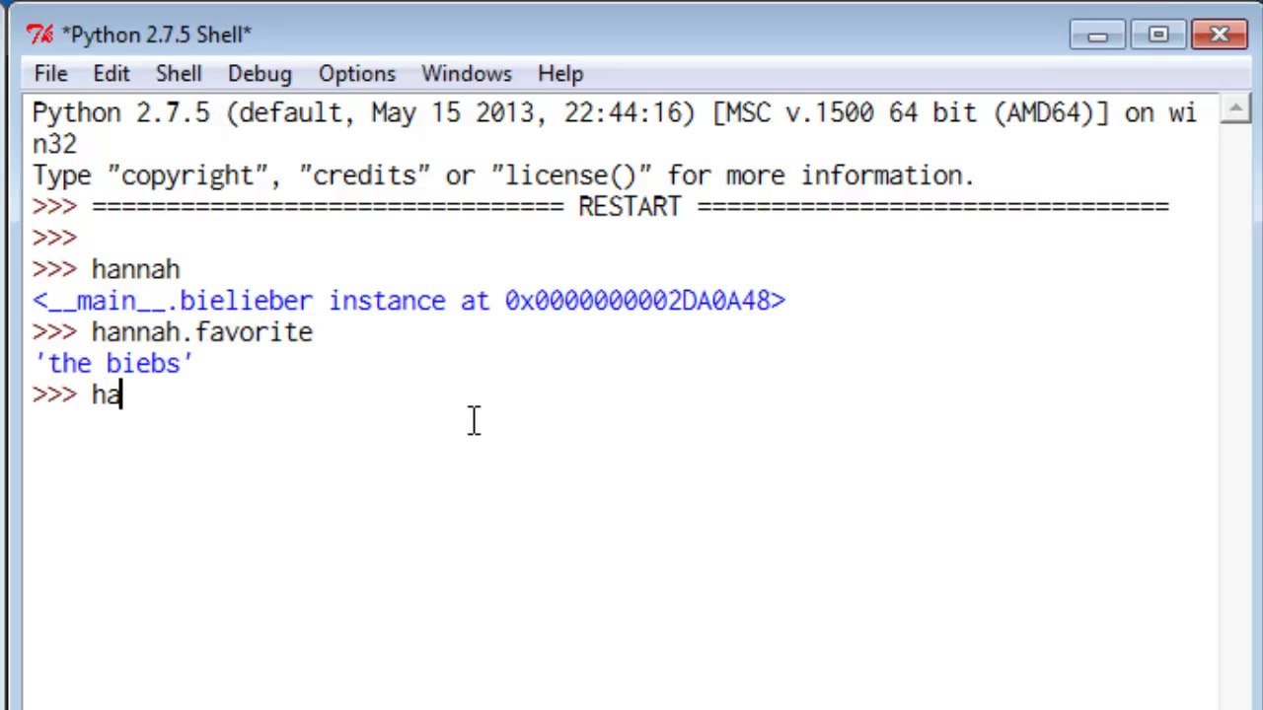Click the '0x0000000002DA0A48' memory address
The height and width of the screenshot is (710, 1263).
637,301
